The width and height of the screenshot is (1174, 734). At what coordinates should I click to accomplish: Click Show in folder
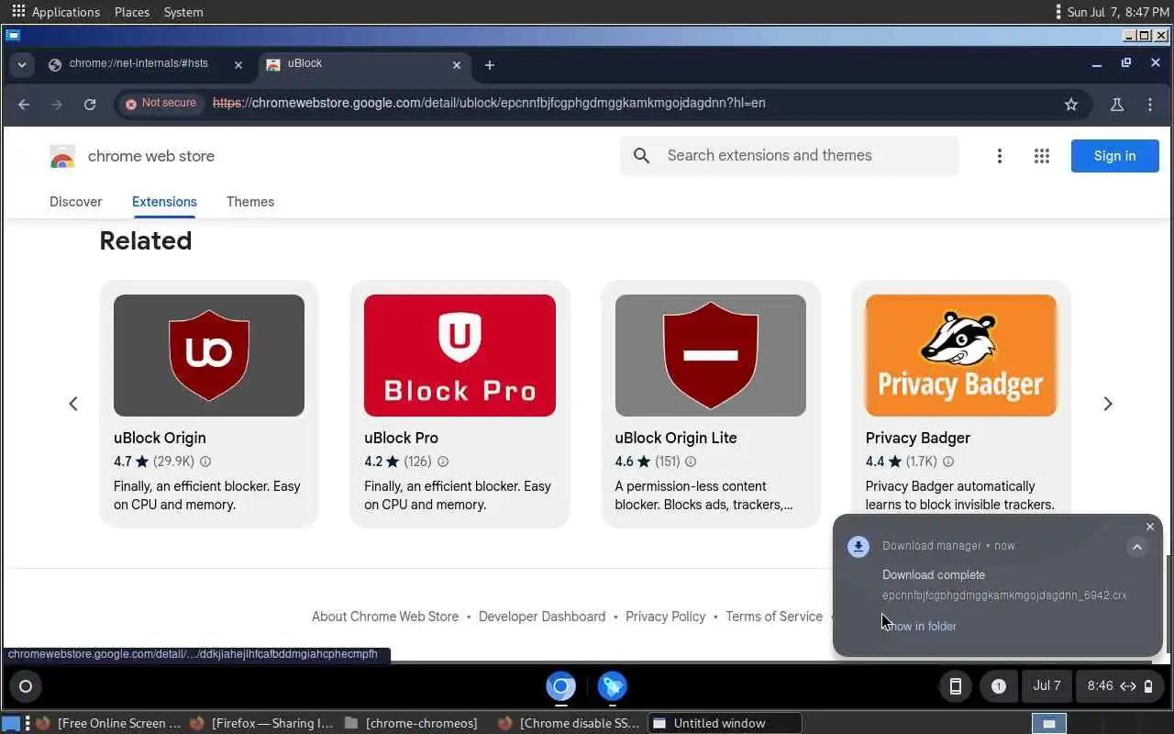(920, 627)
